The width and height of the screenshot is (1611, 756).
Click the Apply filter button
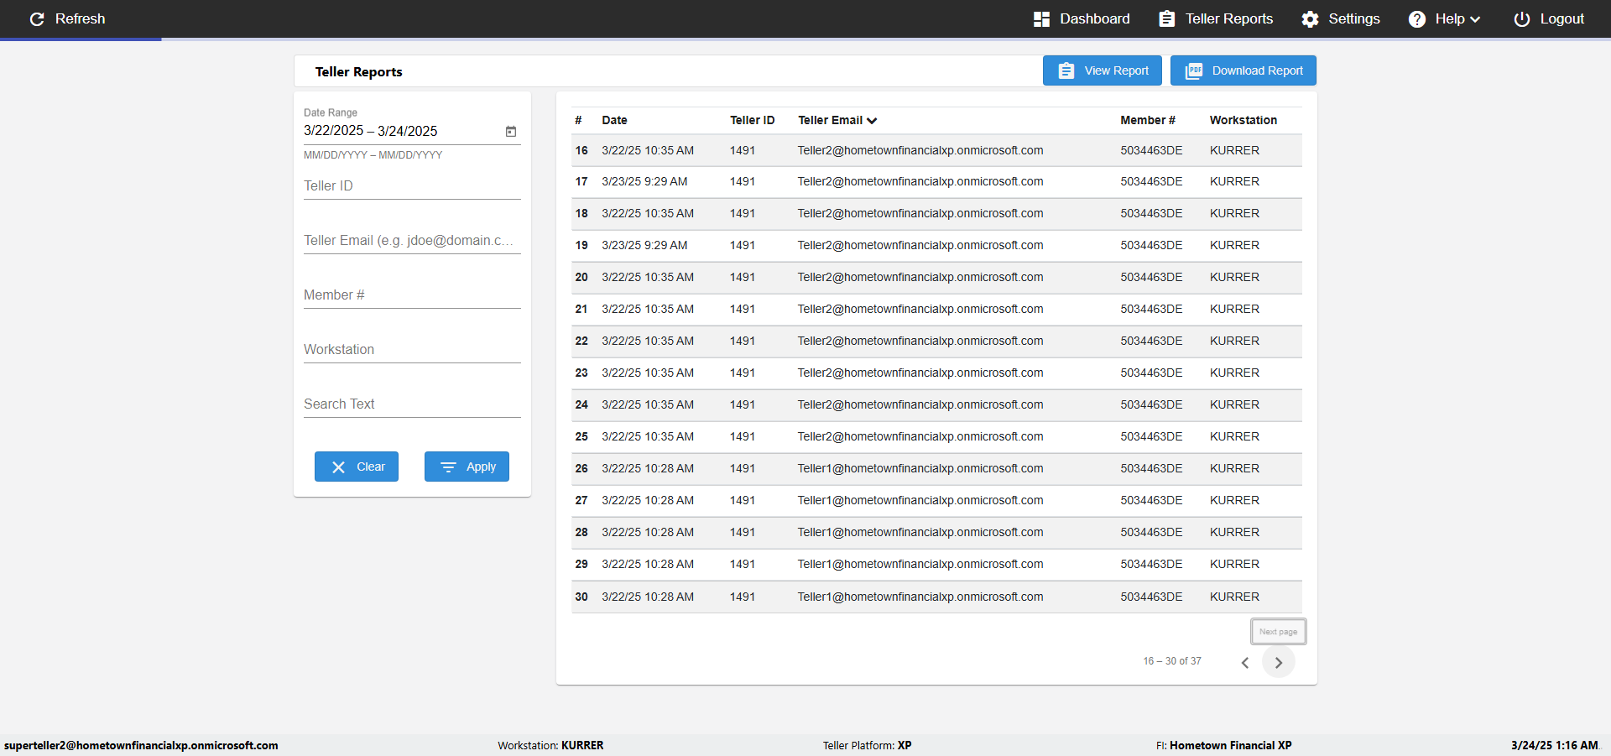point(467,467)
